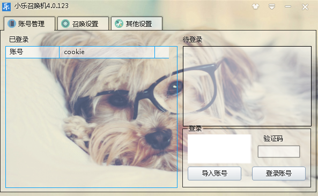The width and height of the screenshot is (318, 196).
Task: Switch to the 其他设置 tab
Action: [x=137, y=24]
